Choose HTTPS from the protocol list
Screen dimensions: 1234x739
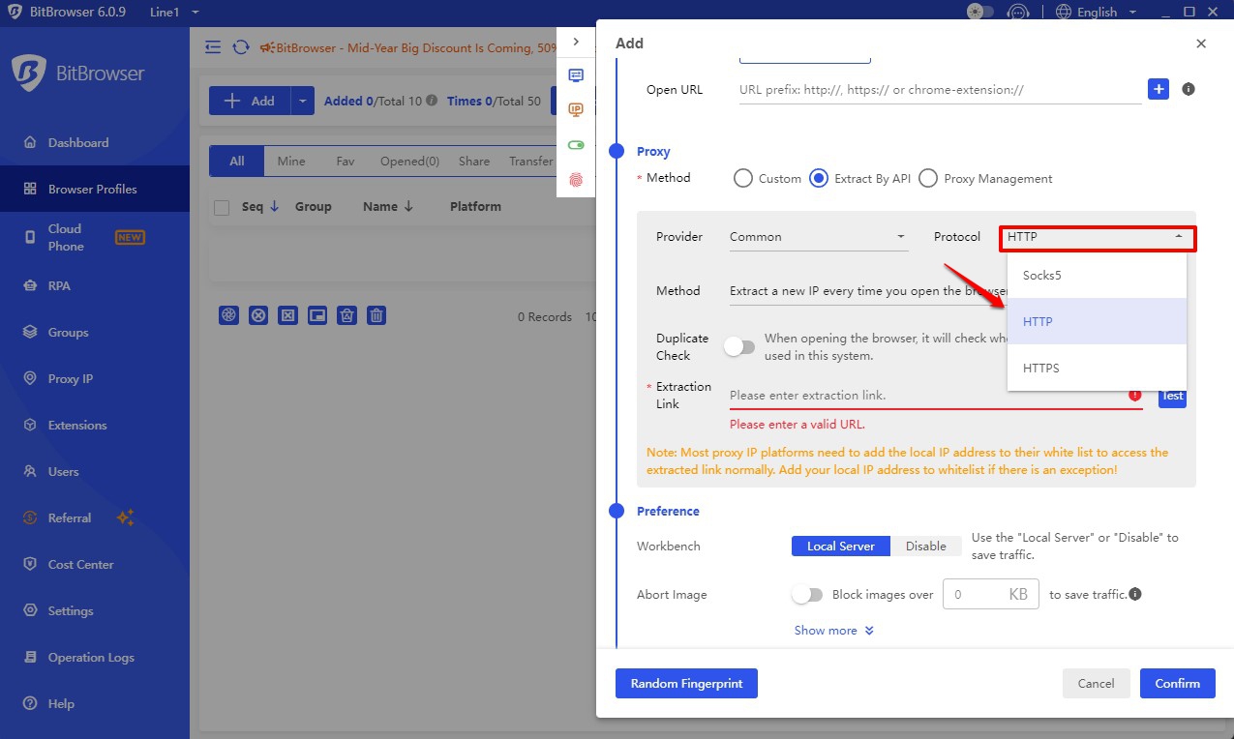click(1097, 368)
